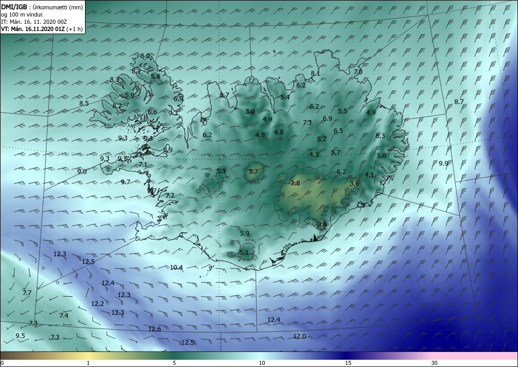Select the 12.6 map value

coord(154,329)
